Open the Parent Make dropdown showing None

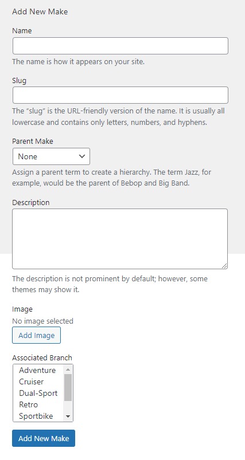[x=51, y=156]
